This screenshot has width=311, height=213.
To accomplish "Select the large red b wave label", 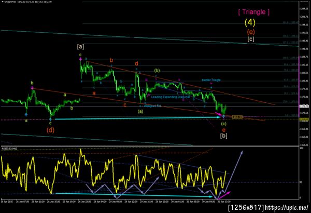I will pyautogui.click(x=111, y=60).
